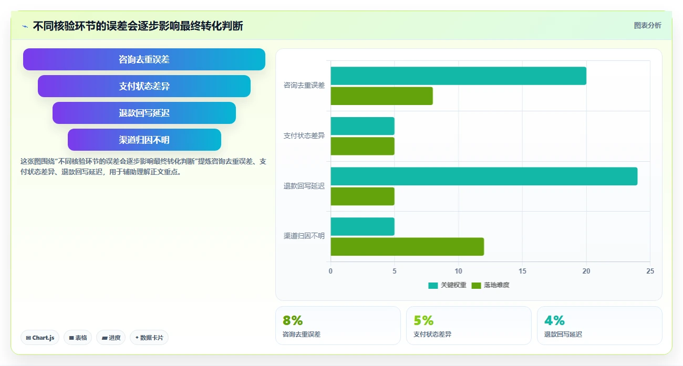This screenshot has height=366, width=683.
Task: Click the lightning icon beside the title
Action: click(25, 26)
